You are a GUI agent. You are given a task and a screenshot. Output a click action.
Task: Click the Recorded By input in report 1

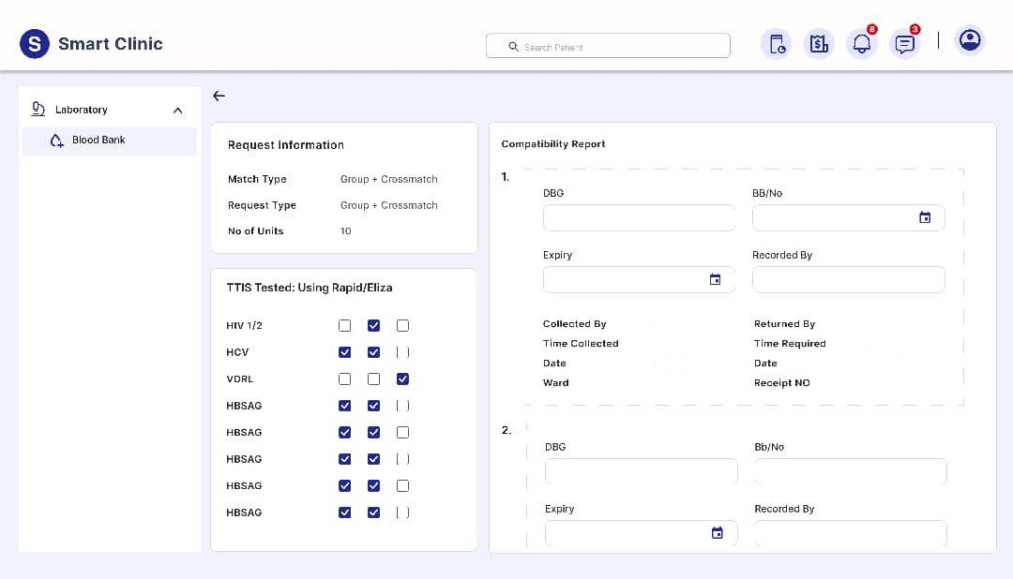tap(848, 279)
